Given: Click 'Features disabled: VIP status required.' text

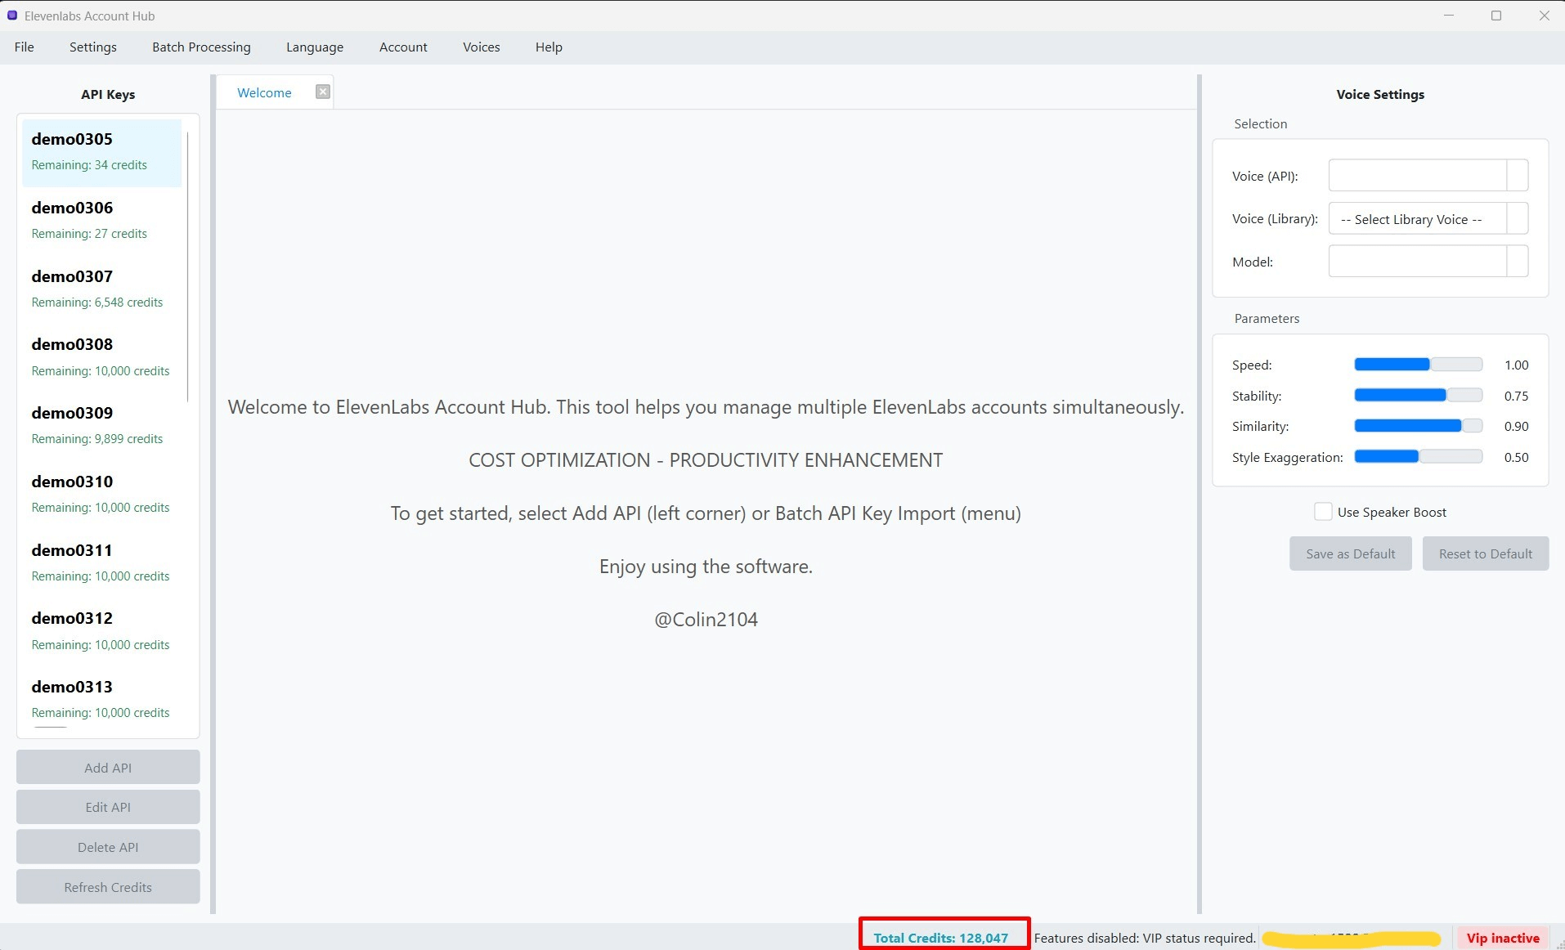Looking at the screenshot, I should pyautogui.click(x=1145, y=938).
